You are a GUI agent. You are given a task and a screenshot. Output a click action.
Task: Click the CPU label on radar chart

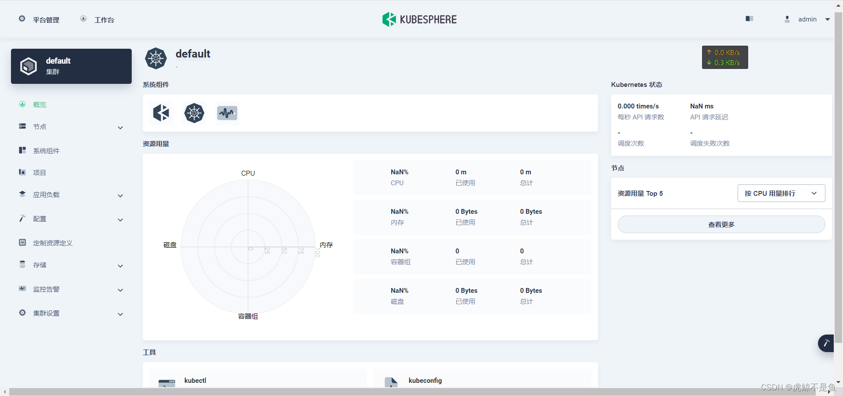(x=248, y=173)
